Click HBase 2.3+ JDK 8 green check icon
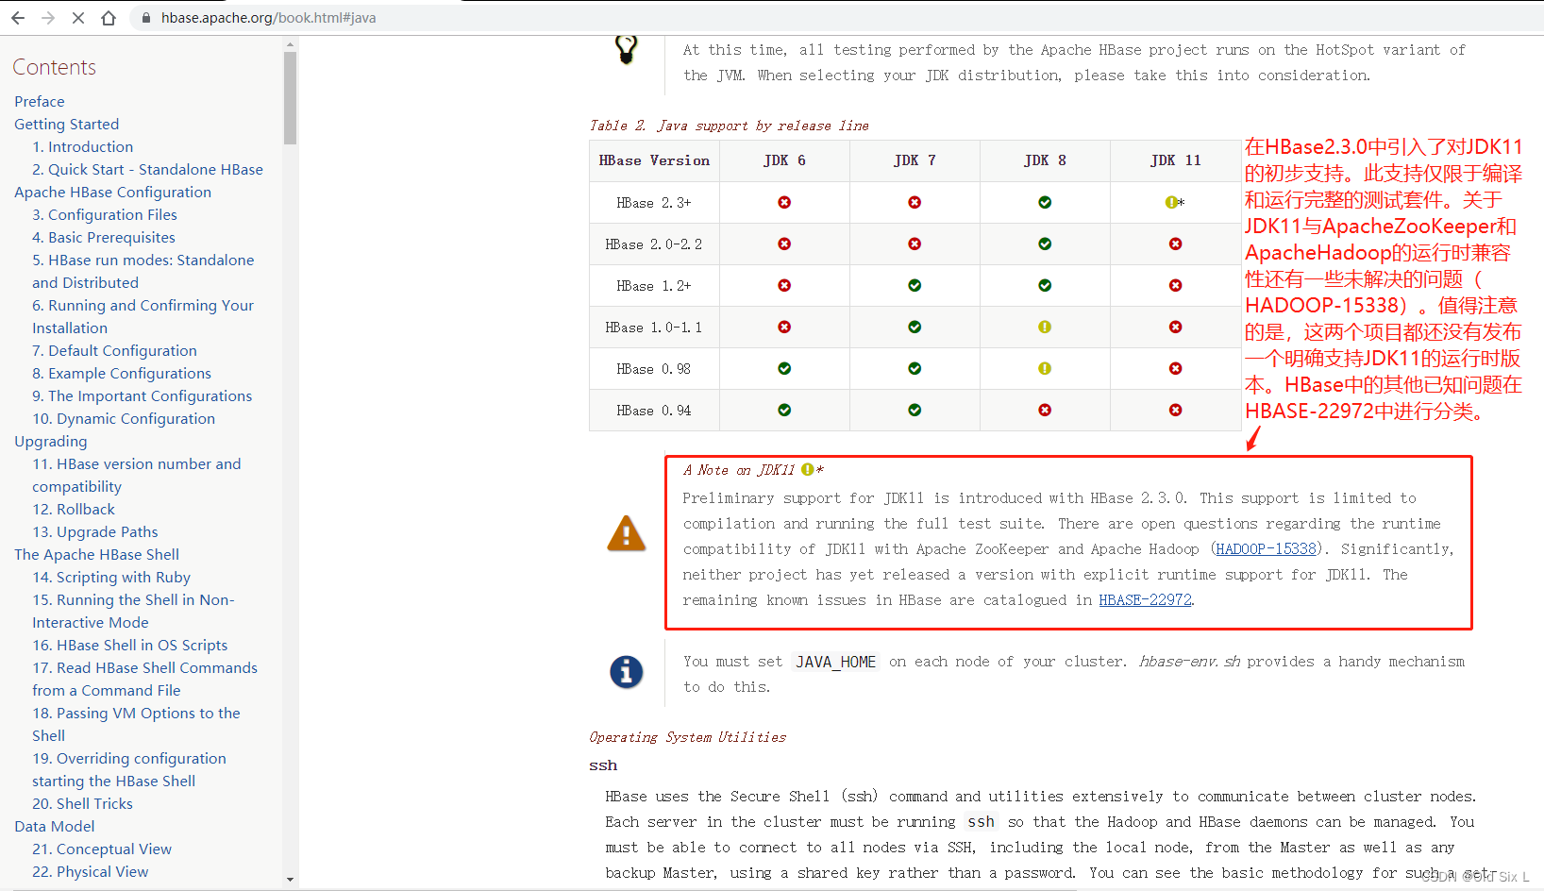The image size is (1544, 891). tap(1045, 202)
